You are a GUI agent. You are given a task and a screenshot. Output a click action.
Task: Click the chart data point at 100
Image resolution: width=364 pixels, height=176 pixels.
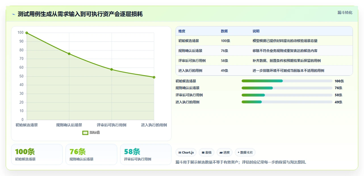click(x=27, y=33)
